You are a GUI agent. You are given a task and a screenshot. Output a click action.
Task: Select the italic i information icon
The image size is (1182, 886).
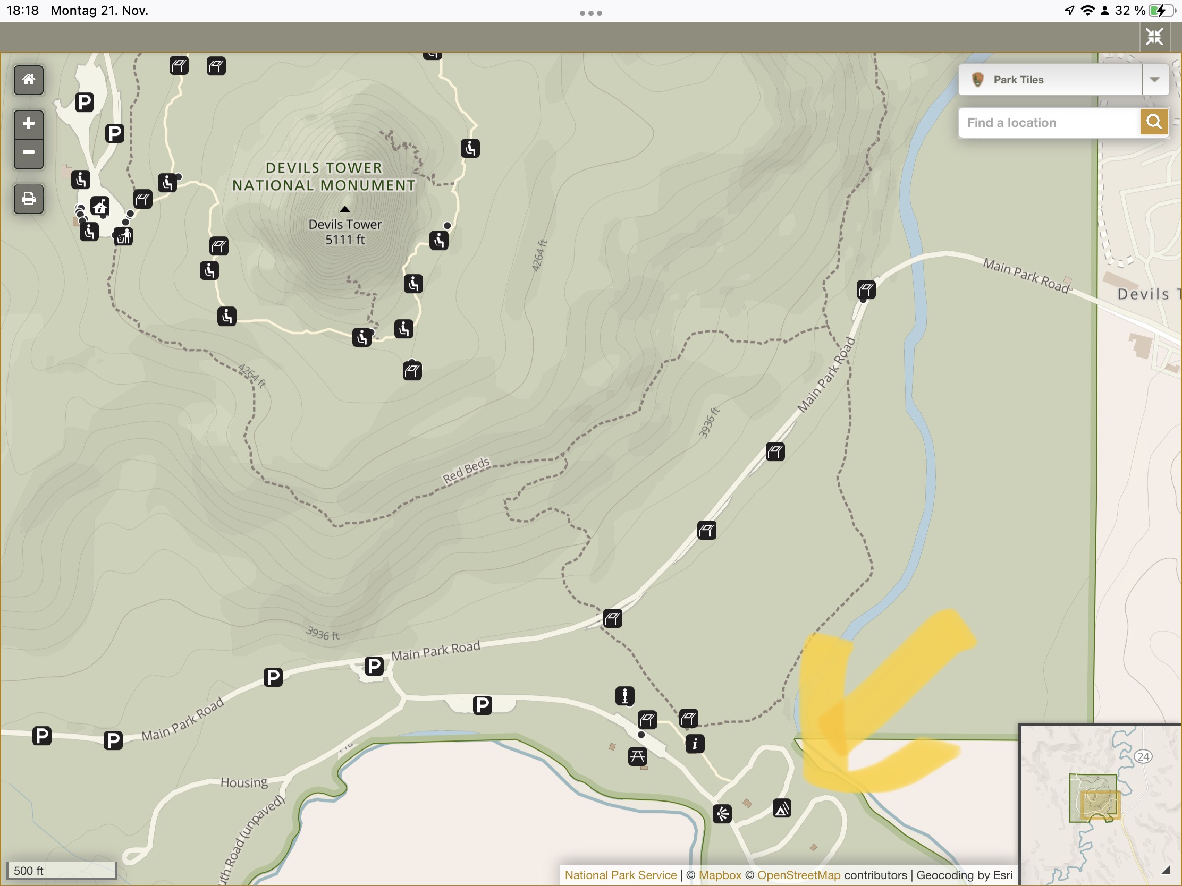(695, 744)
